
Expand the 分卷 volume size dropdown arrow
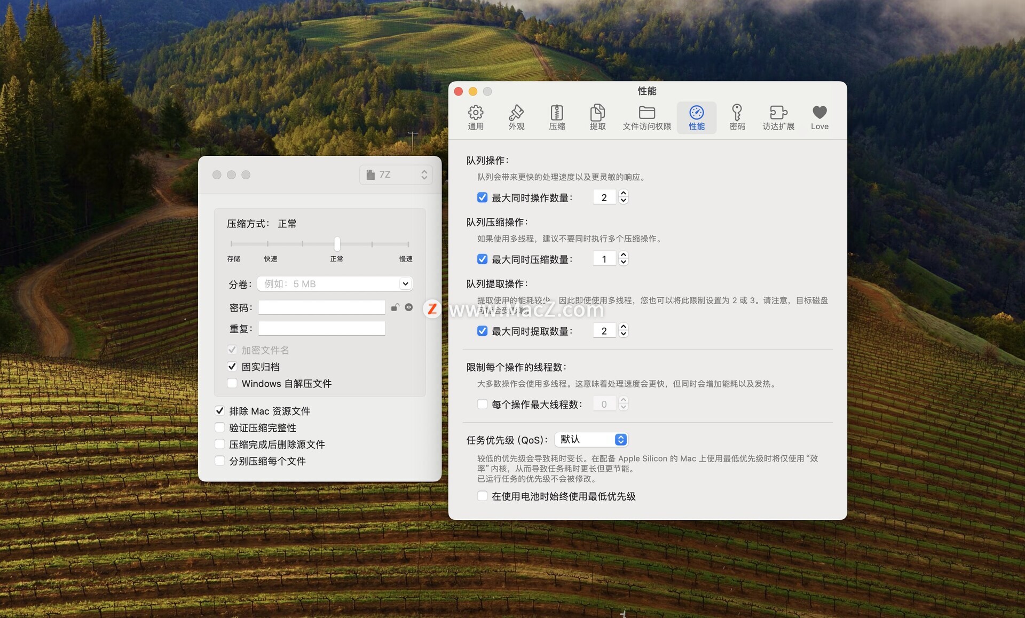coord(406,284)
